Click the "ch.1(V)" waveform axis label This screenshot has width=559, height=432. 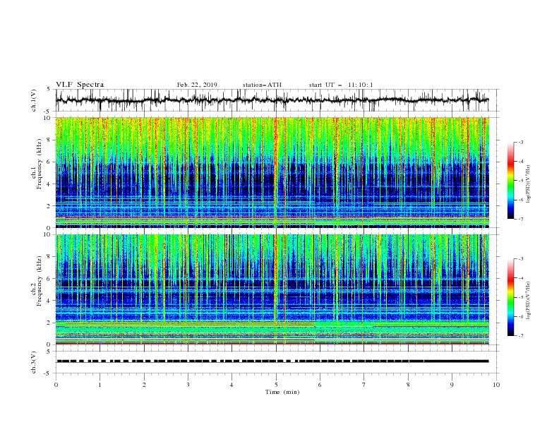click(x=34, y=100)
